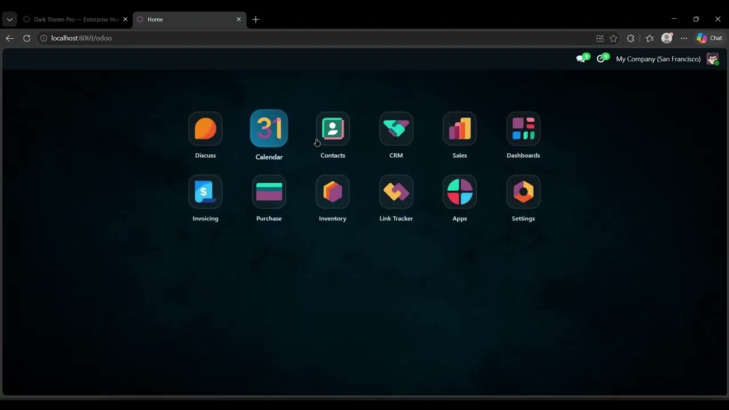Click the Invoicing label text
The height and width of the screenshot is (410, 729).
tap(205, 219)
